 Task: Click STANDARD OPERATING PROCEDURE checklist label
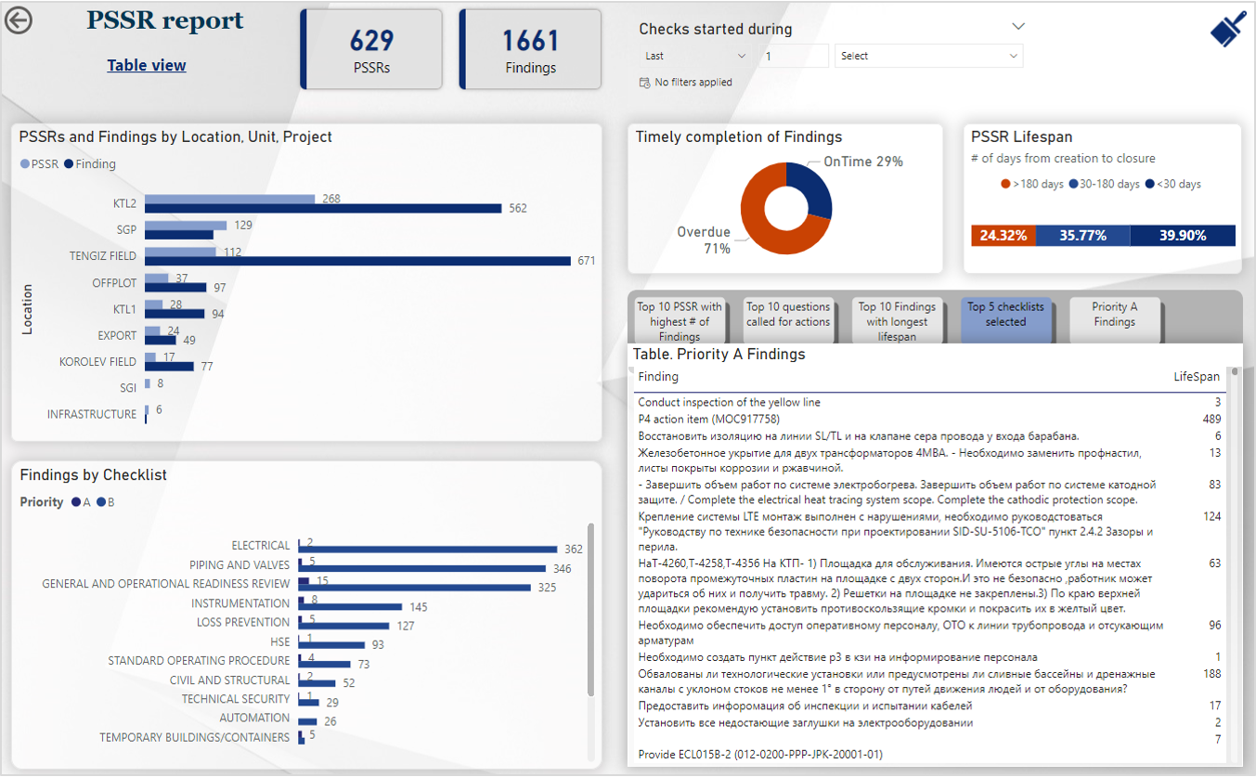pos(200,661)
